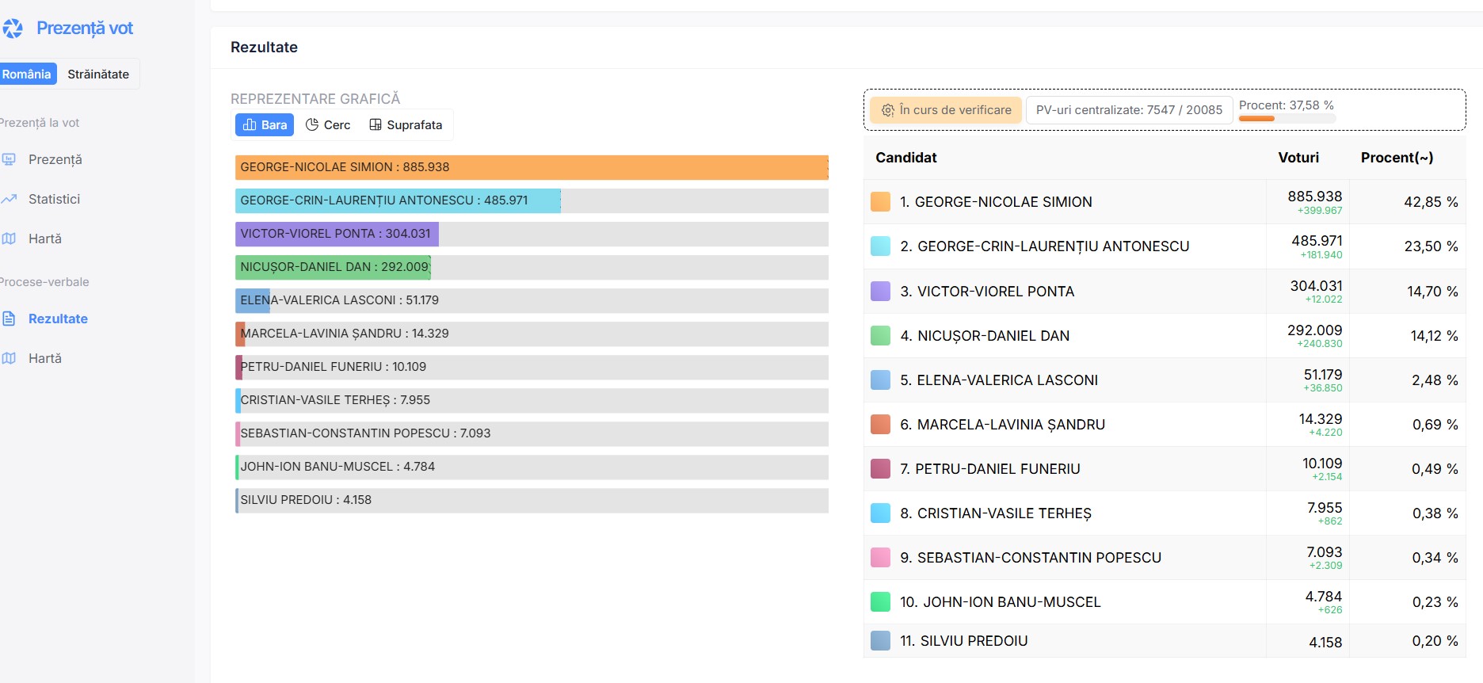Click the pie chart icon for Cerc
Viewport: 1483px width, 683px height.
(x=312, y=124)
